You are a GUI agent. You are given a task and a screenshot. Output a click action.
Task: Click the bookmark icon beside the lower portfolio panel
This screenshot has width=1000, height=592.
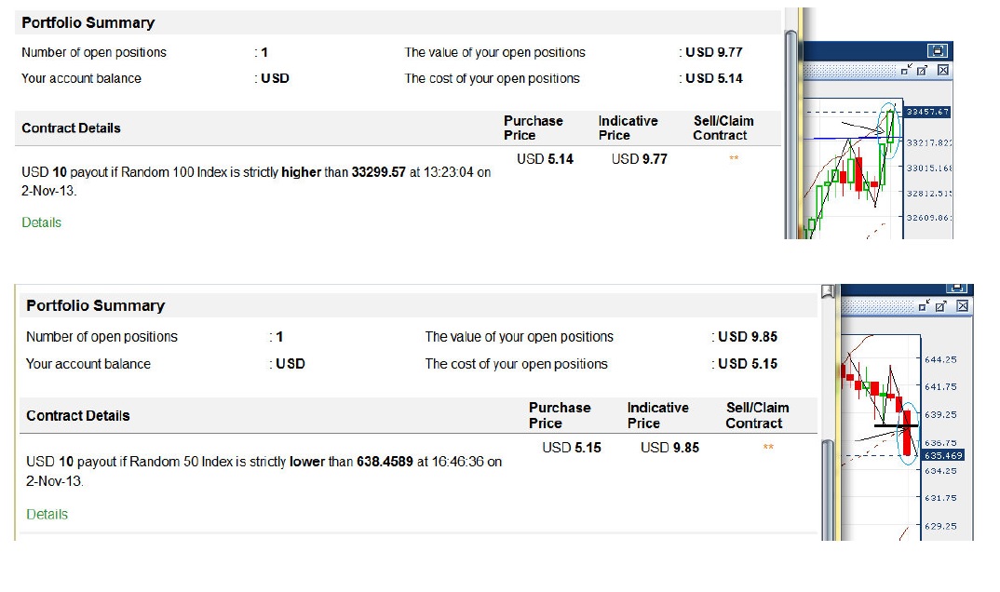pyautogui.click(x=828, y=291)
